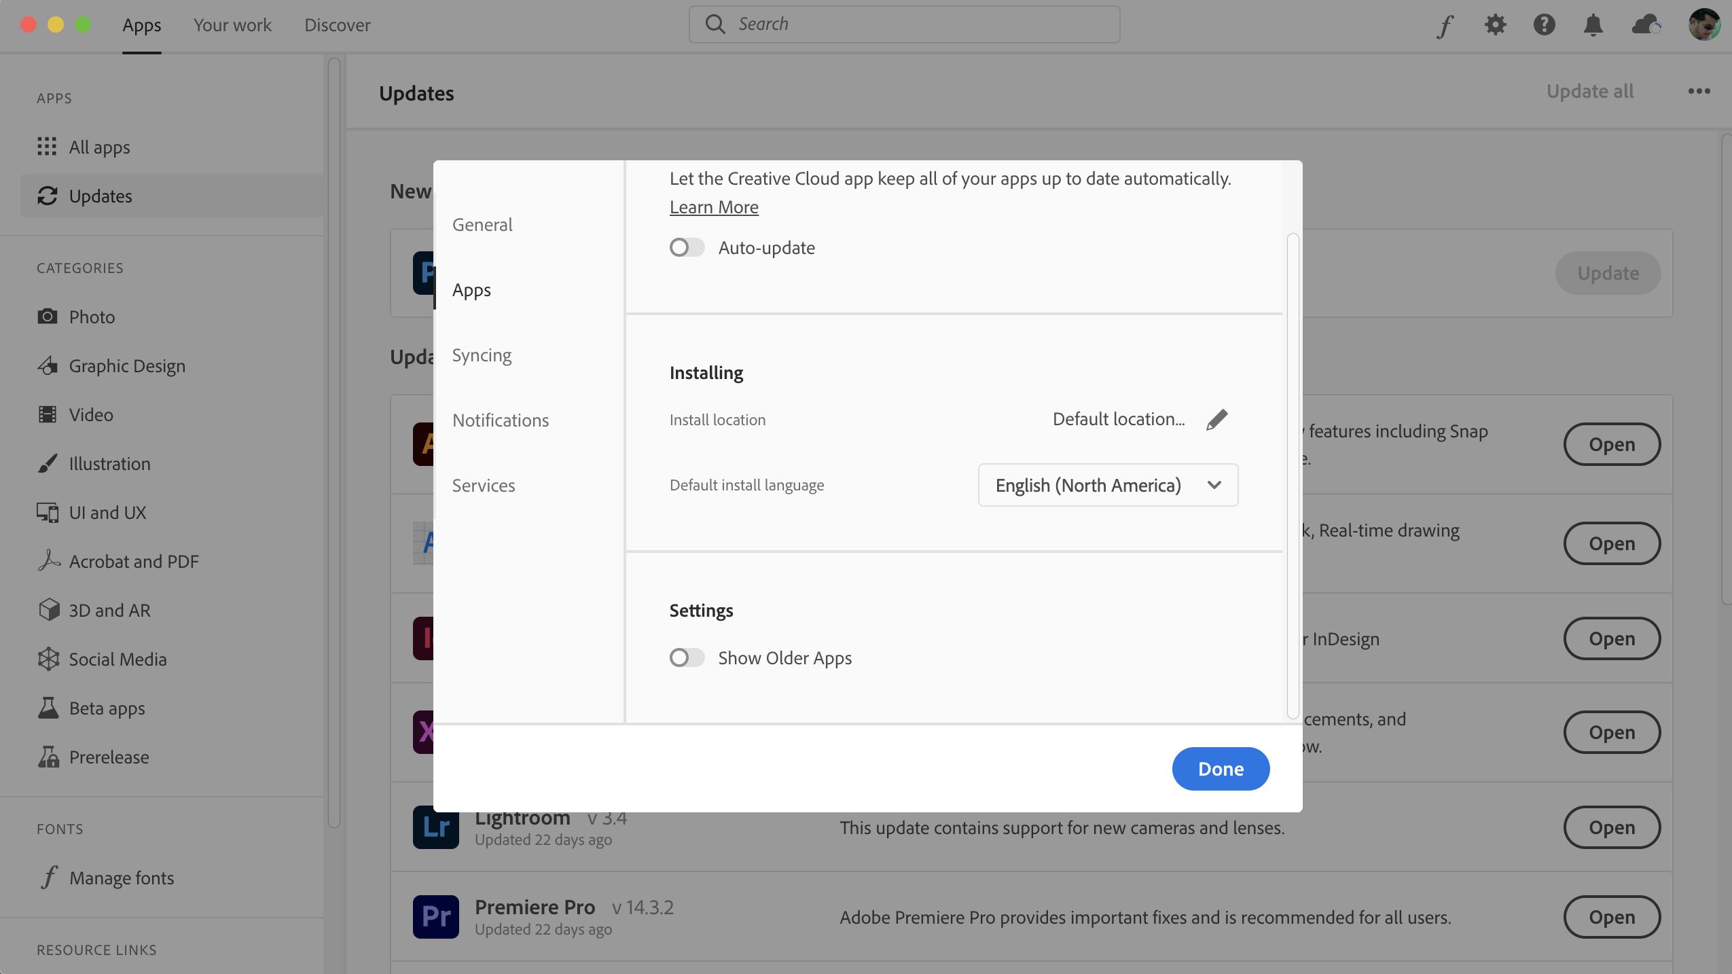This screenshot has width=1732, height=974.
Task: Click the All apps grid icon
Action: (46, 147)
